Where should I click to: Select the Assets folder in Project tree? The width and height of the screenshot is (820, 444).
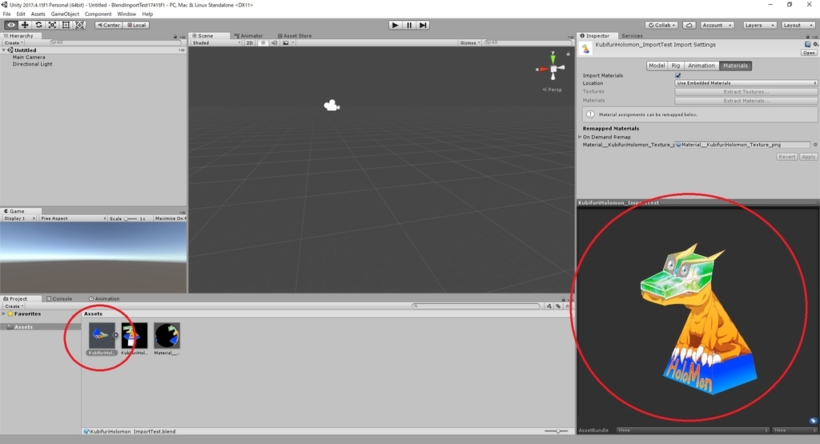[x=23, y=327]
